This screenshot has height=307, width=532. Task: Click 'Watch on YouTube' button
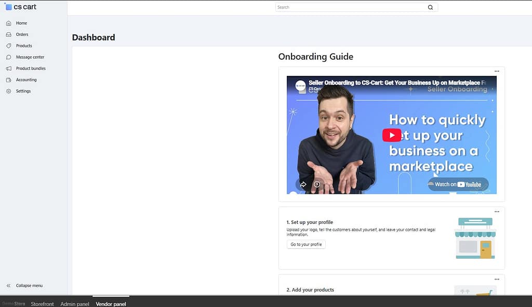coord(458,184)
